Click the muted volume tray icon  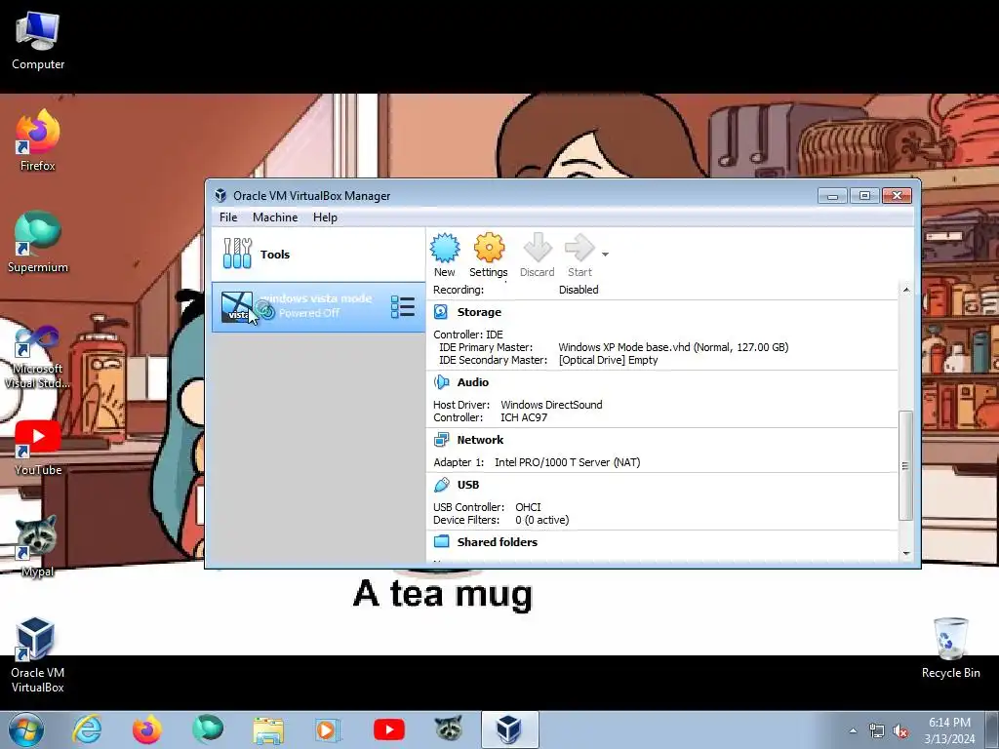[x=900, y=731]
